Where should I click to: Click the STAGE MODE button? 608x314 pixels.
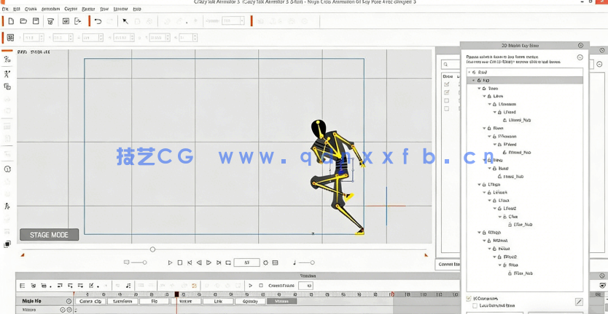coord(50,235)
